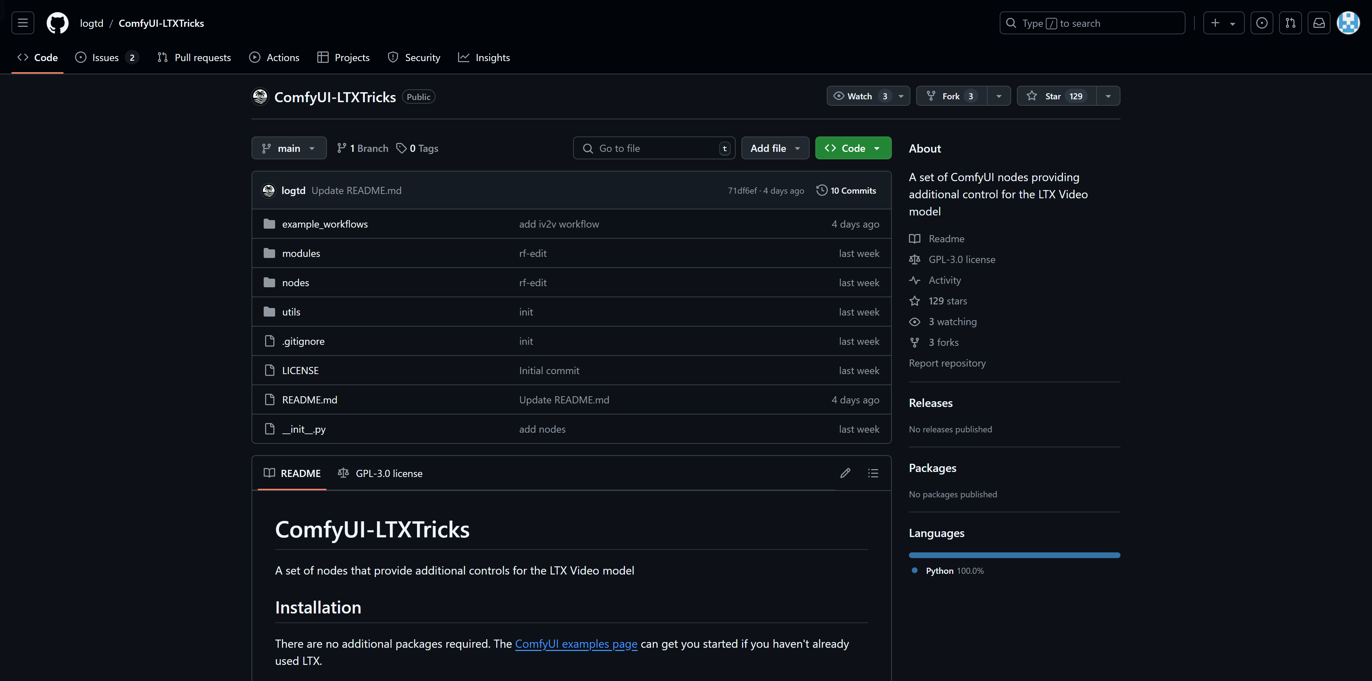This screenshot has width=1372, height=681.
Task: Edit the README with the pencil icon
Action: pos(845,473)
